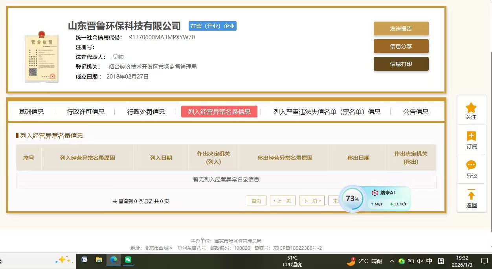The width and height of the screenshot is (492, 269).
Task: Click the 列入日期 column header
Action: pos(161,158)
